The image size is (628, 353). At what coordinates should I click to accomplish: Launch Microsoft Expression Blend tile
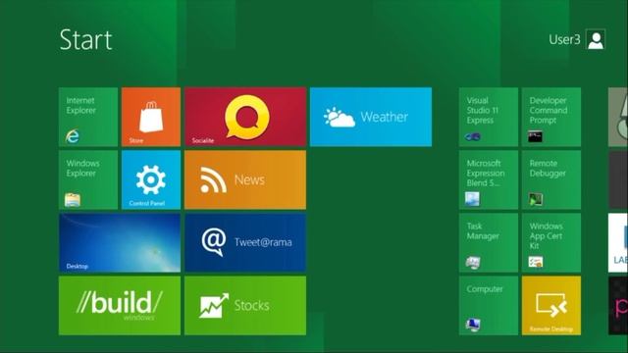(489, 179)
